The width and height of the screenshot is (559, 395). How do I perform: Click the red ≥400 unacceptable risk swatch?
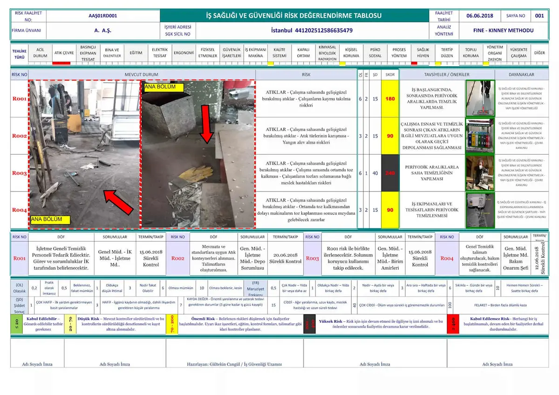pyautogui.click(x=452, y=325)
